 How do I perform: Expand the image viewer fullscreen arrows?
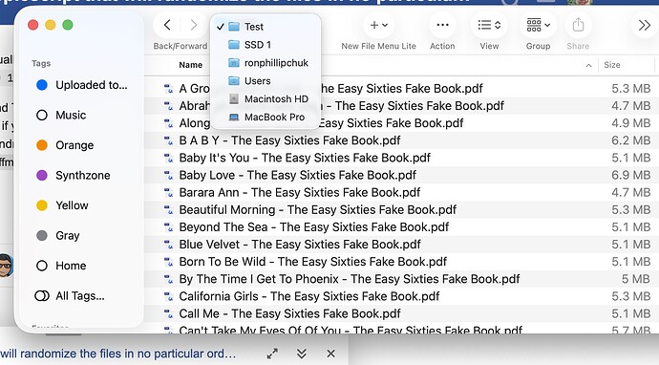click(x=272, y=354)
